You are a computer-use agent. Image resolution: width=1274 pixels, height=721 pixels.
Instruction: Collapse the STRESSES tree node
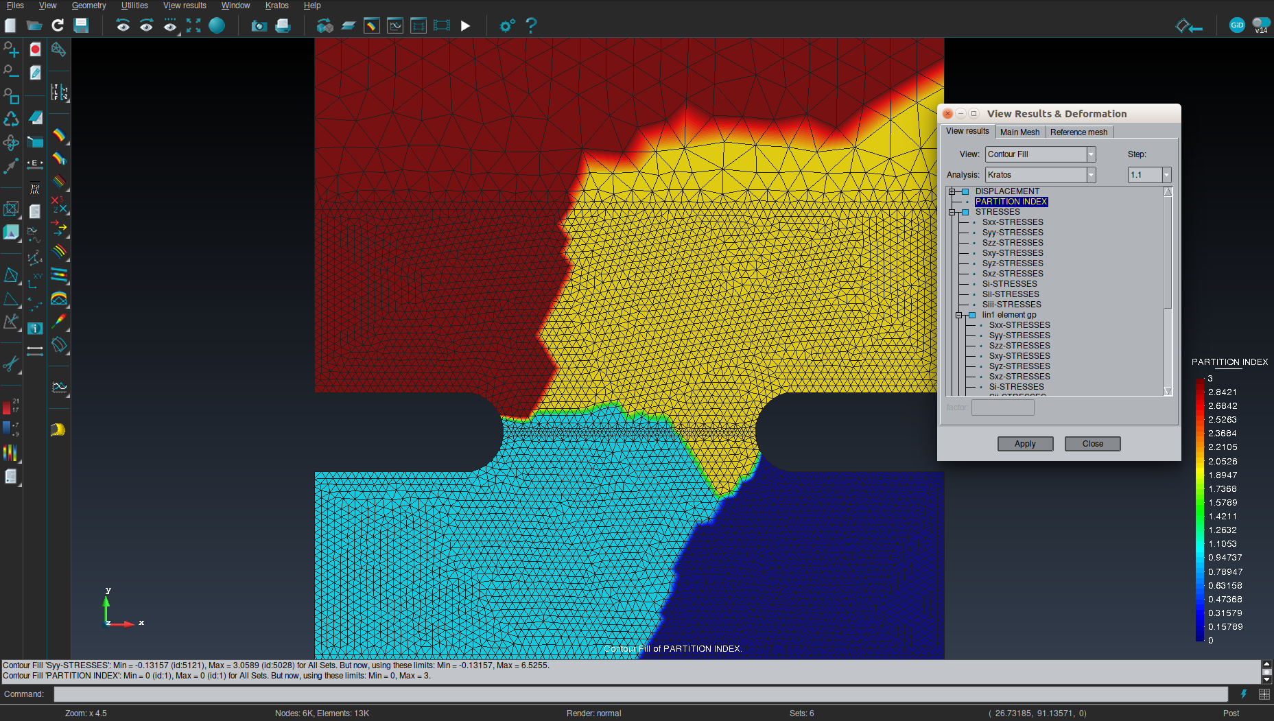[x=952, y=212]
